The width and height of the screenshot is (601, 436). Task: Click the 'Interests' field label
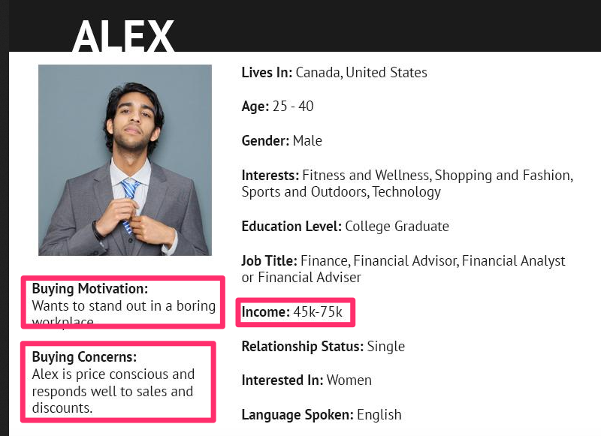[270, 176]
